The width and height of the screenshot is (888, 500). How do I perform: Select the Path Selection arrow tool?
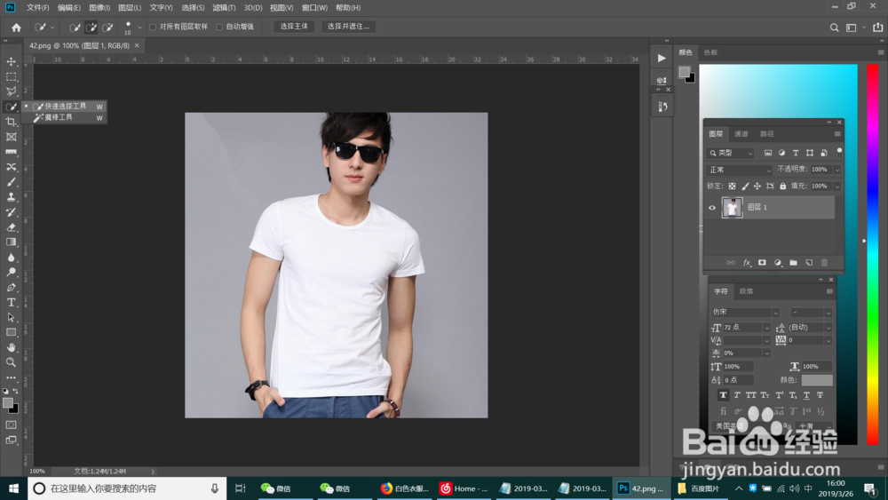click(x=11, y=318)
